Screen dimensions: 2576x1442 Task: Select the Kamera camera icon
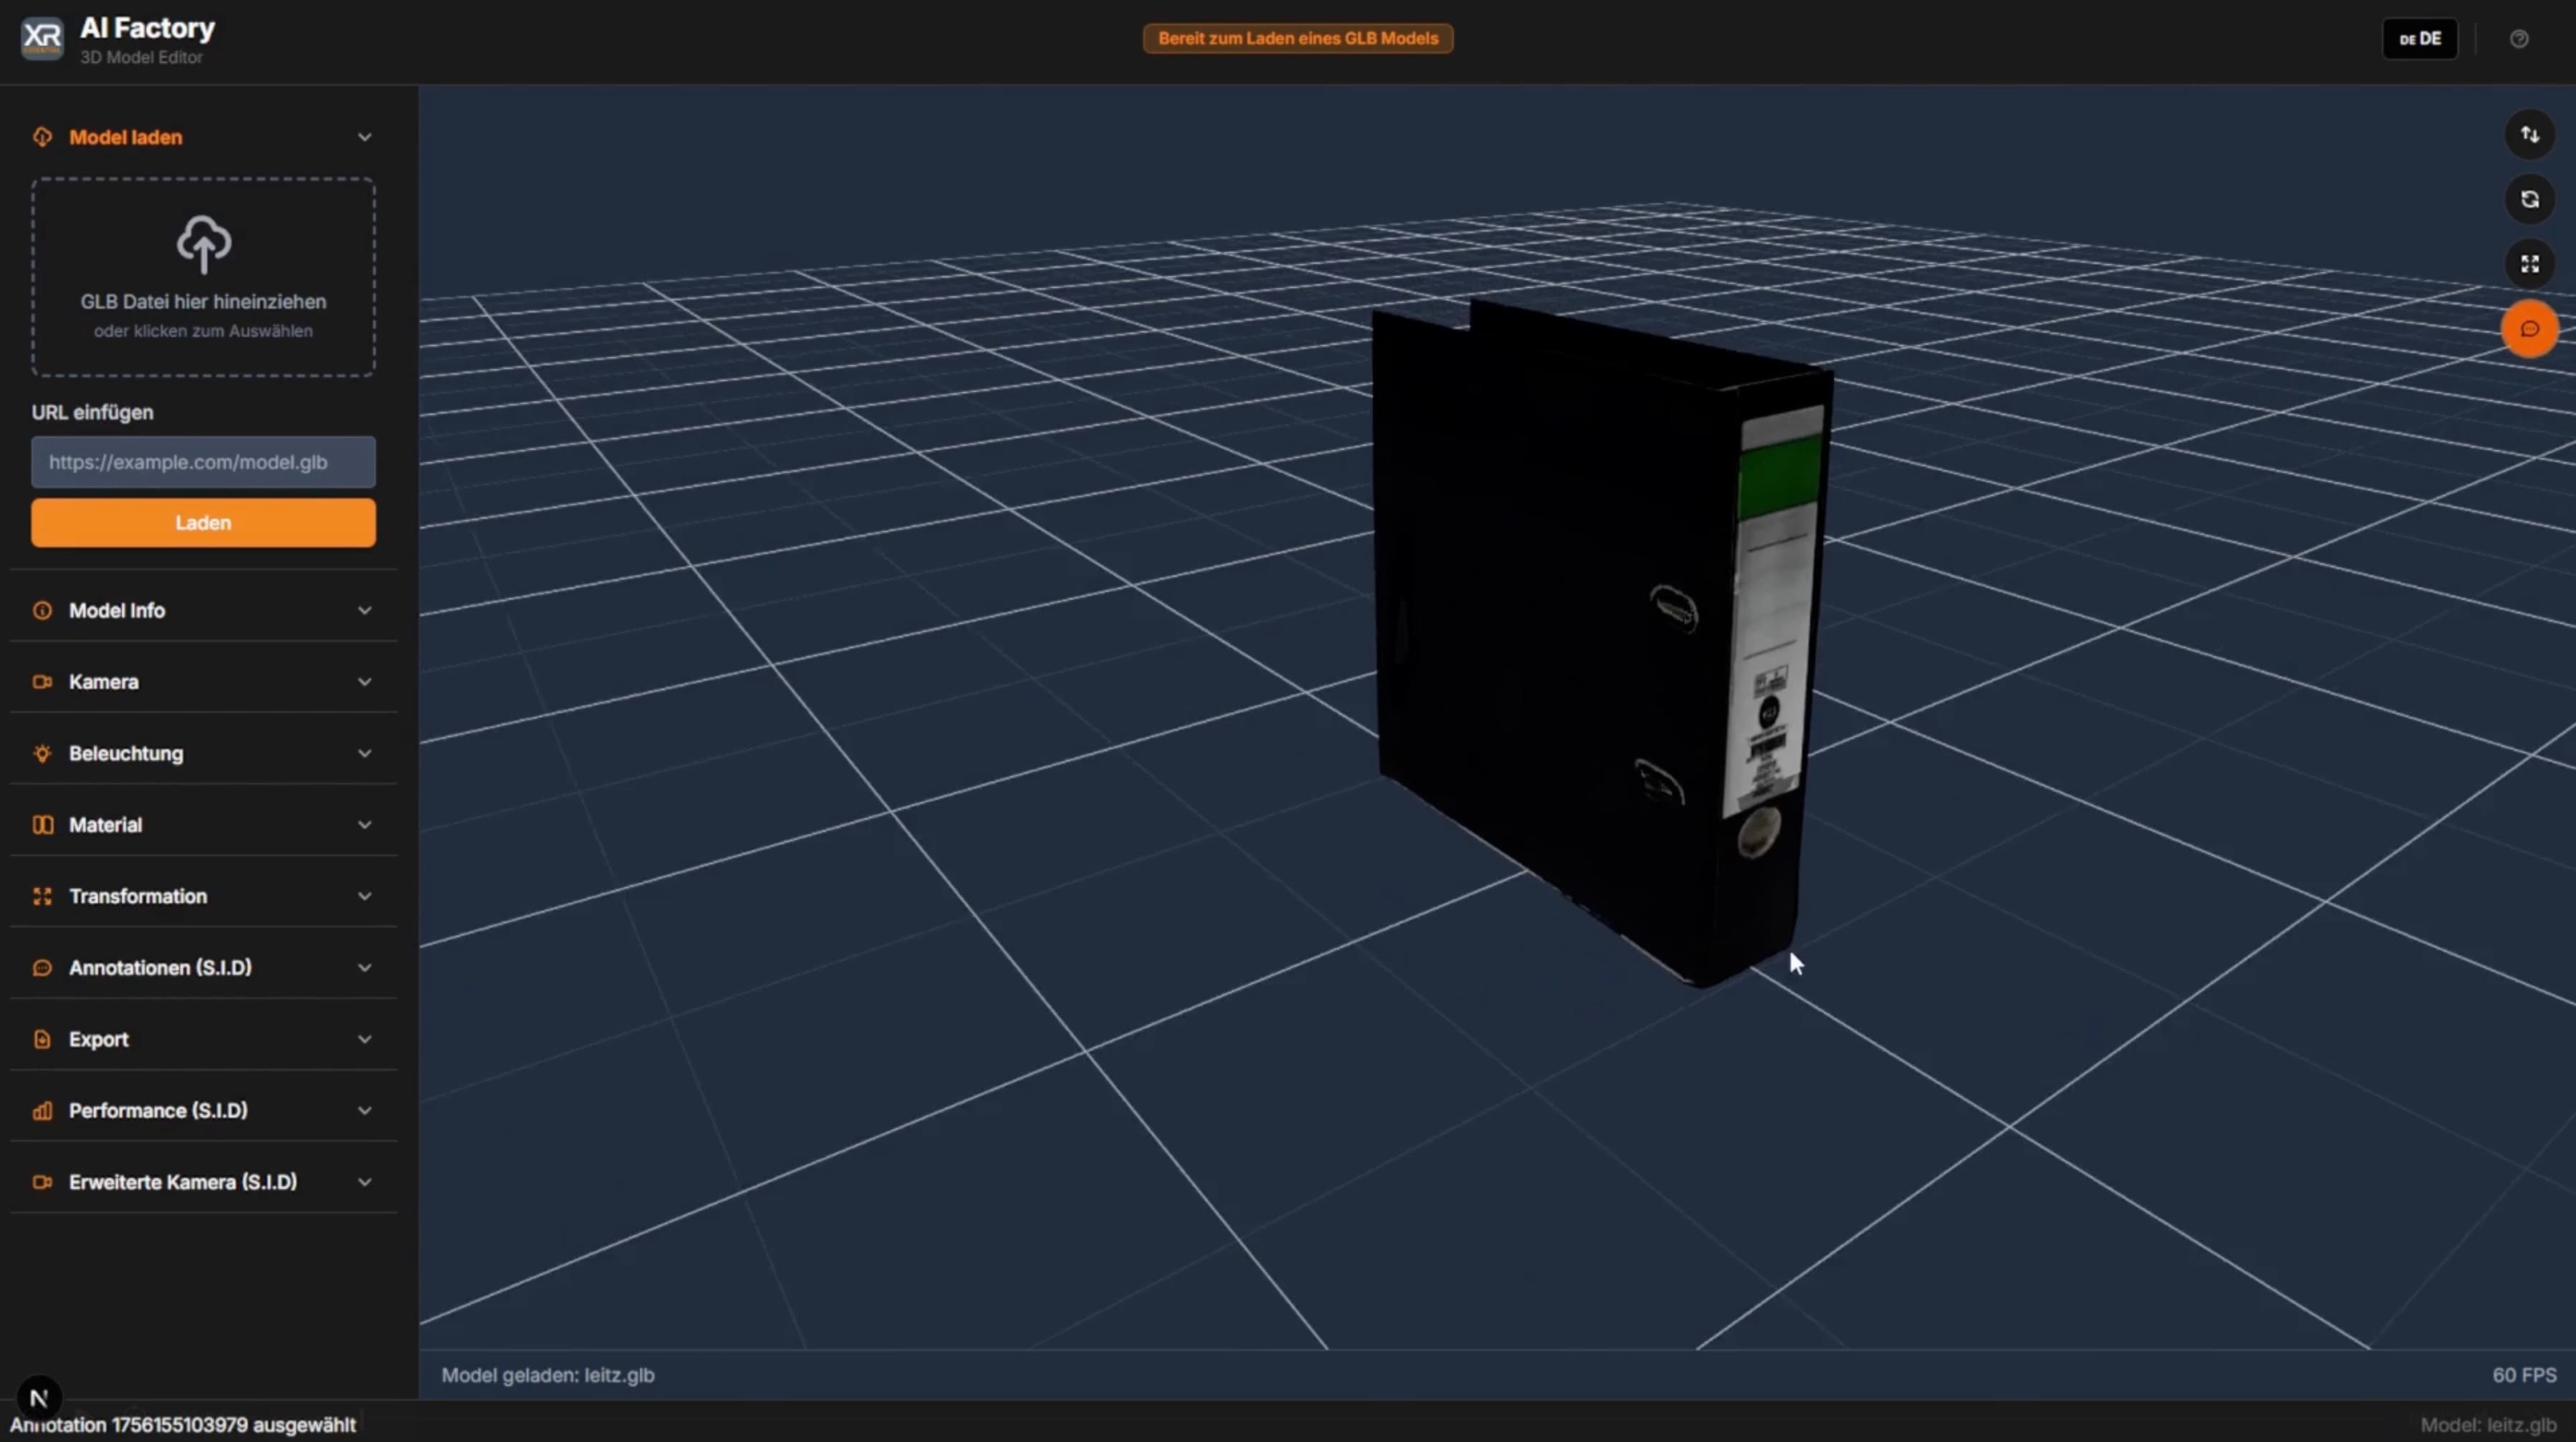coord(42,682)
